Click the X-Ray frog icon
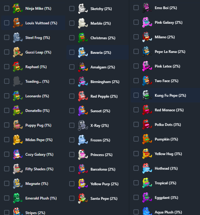 (83, 125)
